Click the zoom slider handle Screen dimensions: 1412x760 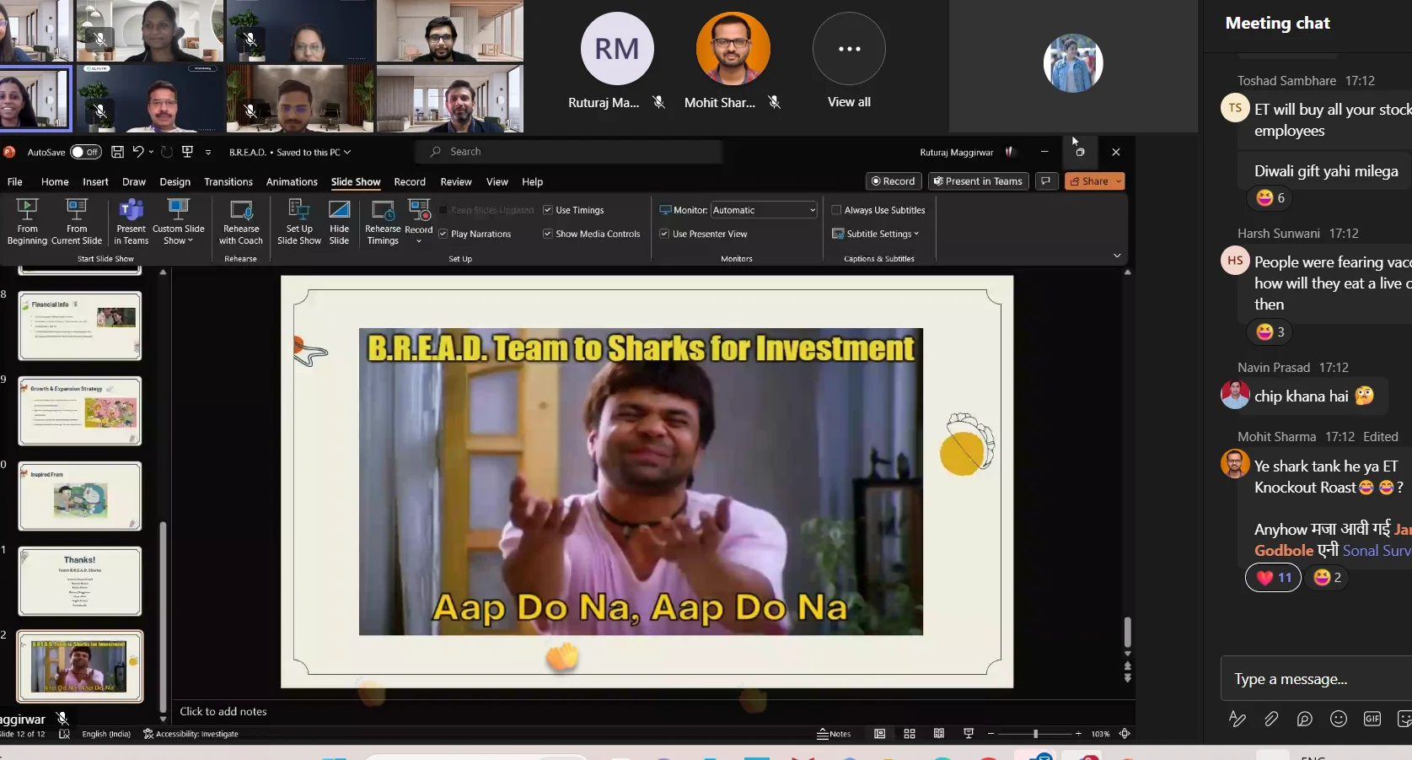[x=1035, y=734]
